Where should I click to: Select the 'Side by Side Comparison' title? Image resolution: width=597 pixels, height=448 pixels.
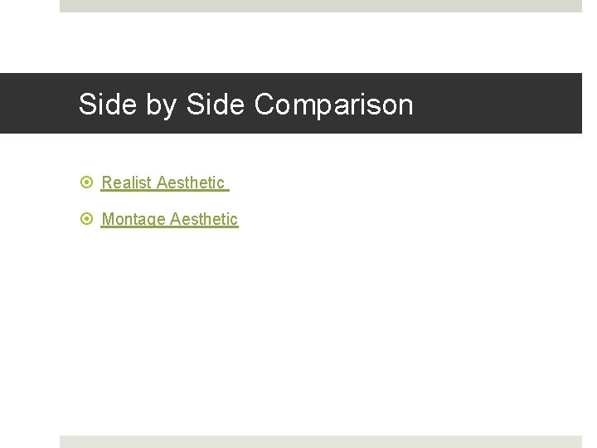click(245, 105)
